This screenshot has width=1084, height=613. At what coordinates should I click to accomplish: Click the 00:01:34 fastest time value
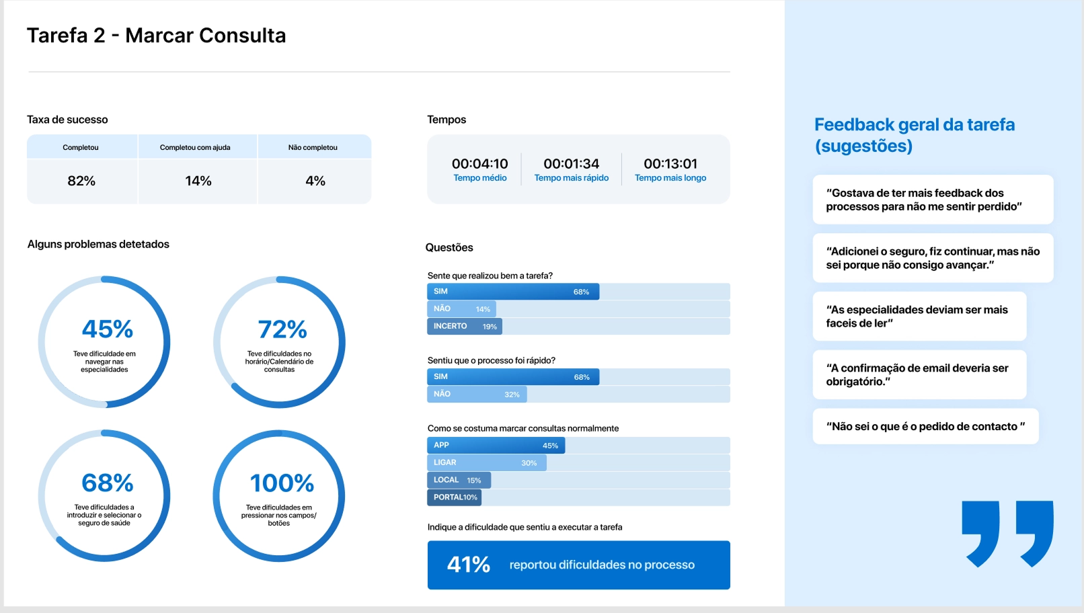(x=572, y=163)
